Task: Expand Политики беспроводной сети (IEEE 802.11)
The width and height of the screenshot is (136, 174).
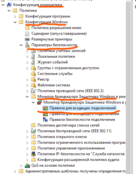Action: 27,131
